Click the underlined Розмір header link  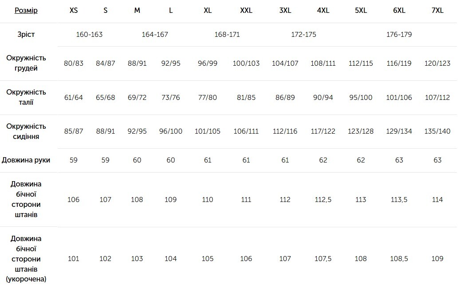coord(26,11)
